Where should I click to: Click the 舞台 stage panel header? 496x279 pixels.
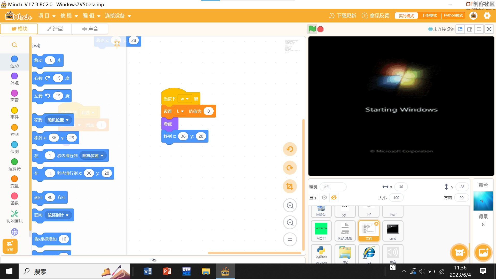point(483,185)
